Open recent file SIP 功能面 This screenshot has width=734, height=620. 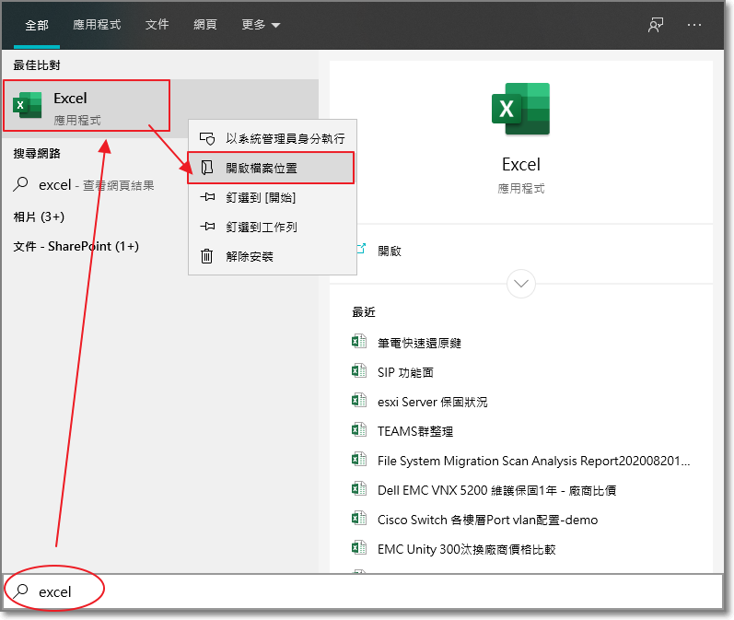point(405,373)
